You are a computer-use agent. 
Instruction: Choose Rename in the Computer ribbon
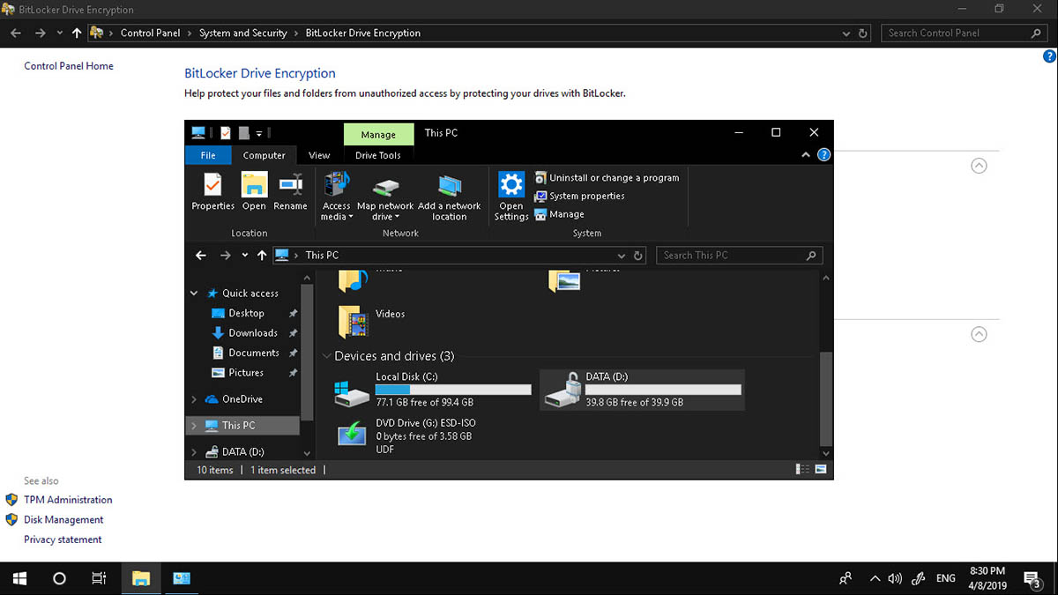click(x=290, y=192)
